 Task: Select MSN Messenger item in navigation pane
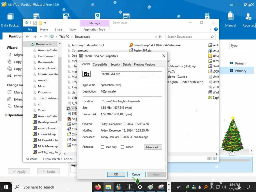[x=45, y=146]
